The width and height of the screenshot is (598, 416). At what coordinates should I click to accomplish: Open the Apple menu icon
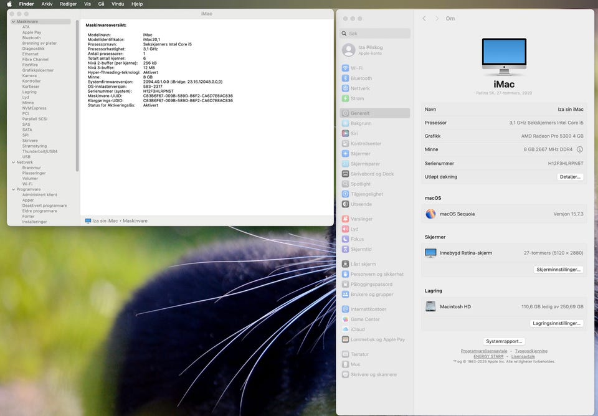coord(9,4)
